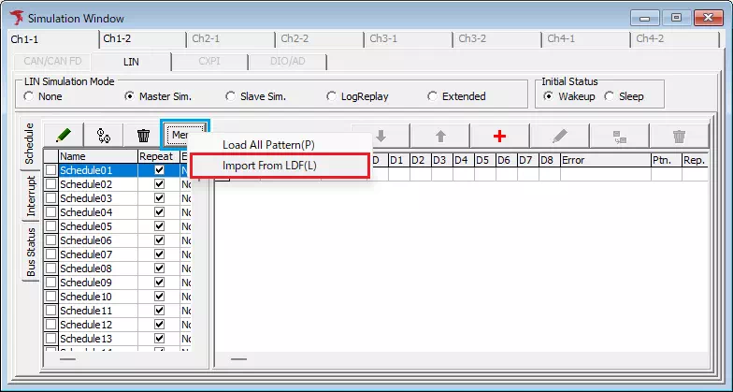Click the gray trash icon at far right
Image resolution: width=733 pixels, height=392 pixels.
pyautogui.click(x=679, y=136)
